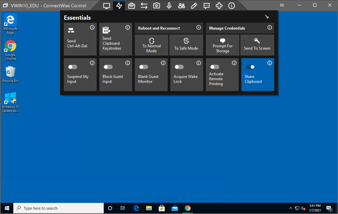Open the microphone Sound menu
The width and height of the screenshot is (338, 214).
169,6
